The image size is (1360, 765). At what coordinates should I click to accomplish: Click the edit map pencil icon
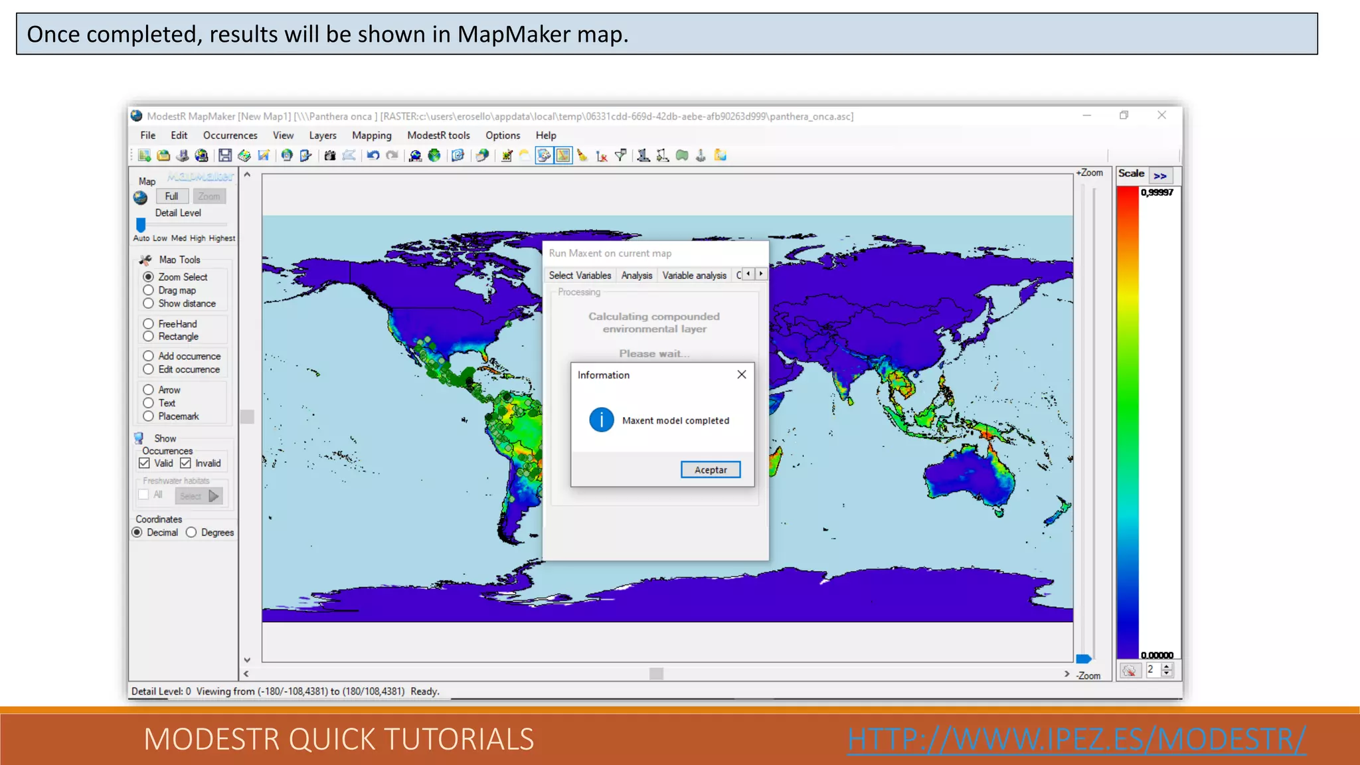tap(264, 155)
